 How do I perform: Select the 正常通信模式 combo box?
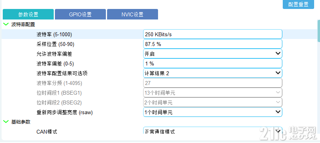(213, 131)
